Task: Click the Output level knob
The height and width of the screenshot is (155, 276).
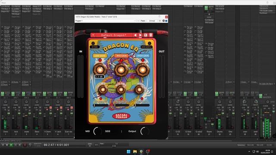Action: pyautogui.click(x=145, y=131)
